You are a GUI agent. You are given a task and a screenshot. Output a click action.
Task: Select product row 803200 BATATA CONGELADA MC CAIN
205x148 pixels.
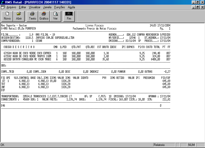click(87, 59)
